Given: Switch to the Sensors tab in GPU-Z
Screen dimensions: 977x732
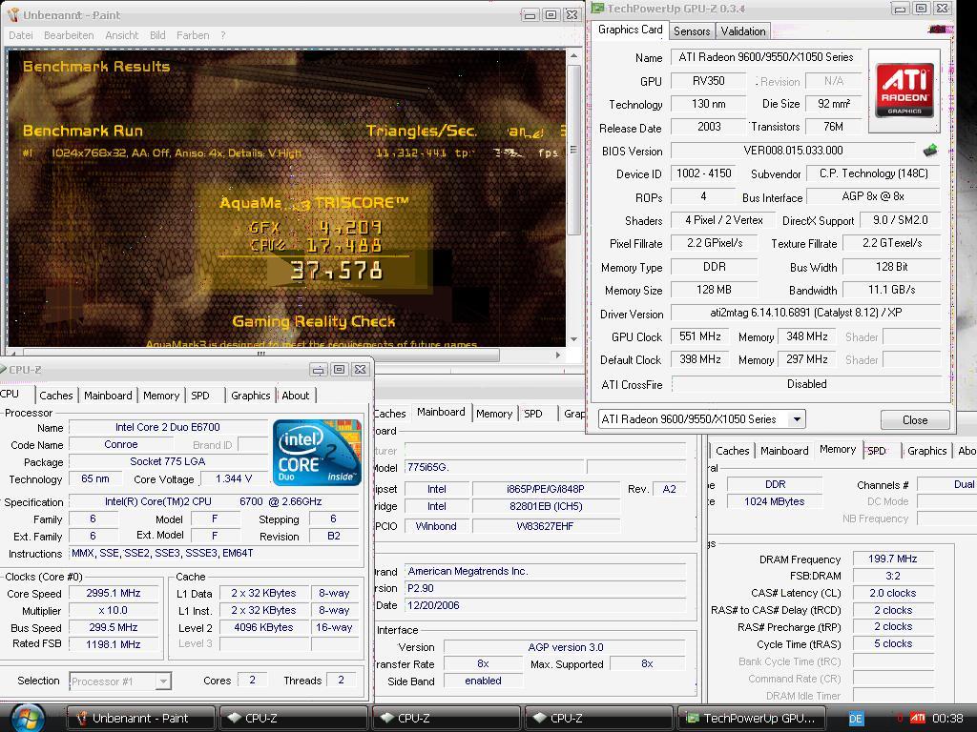Looking at the screenshot, I should coord(692,31).
